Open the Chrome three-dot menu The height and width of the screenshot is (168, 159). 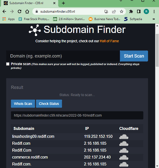(x=154, y=12)
